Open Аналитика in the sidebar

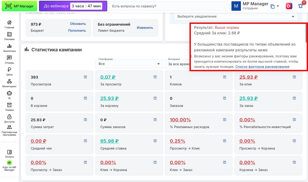[9, 48]
